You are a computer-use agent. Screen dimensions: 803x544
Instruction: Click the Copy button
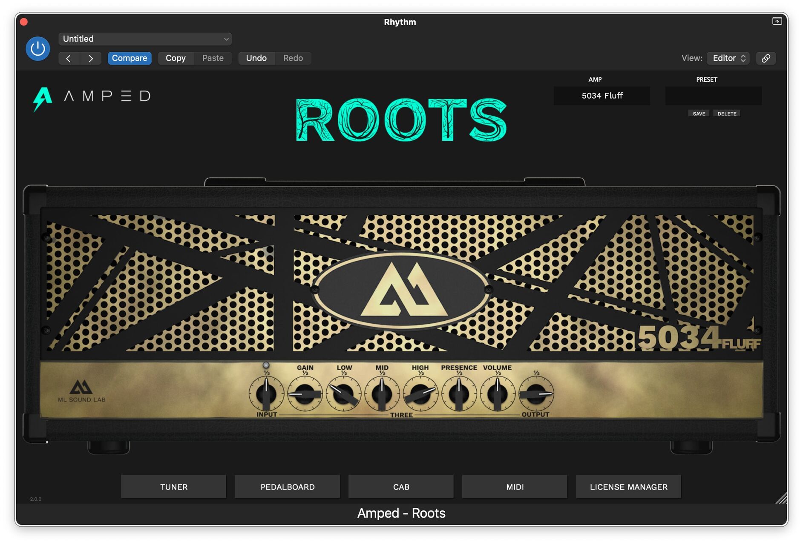tap(176, 58)
